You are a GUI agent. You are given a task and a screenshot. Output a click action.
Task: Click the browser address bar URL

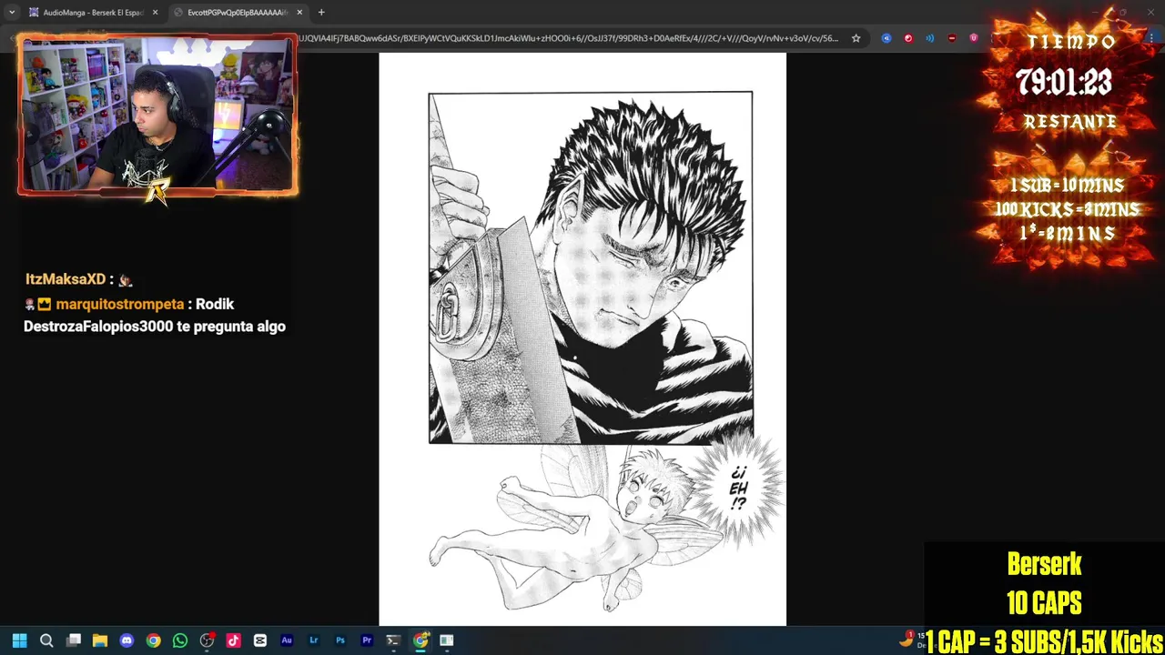569,38
